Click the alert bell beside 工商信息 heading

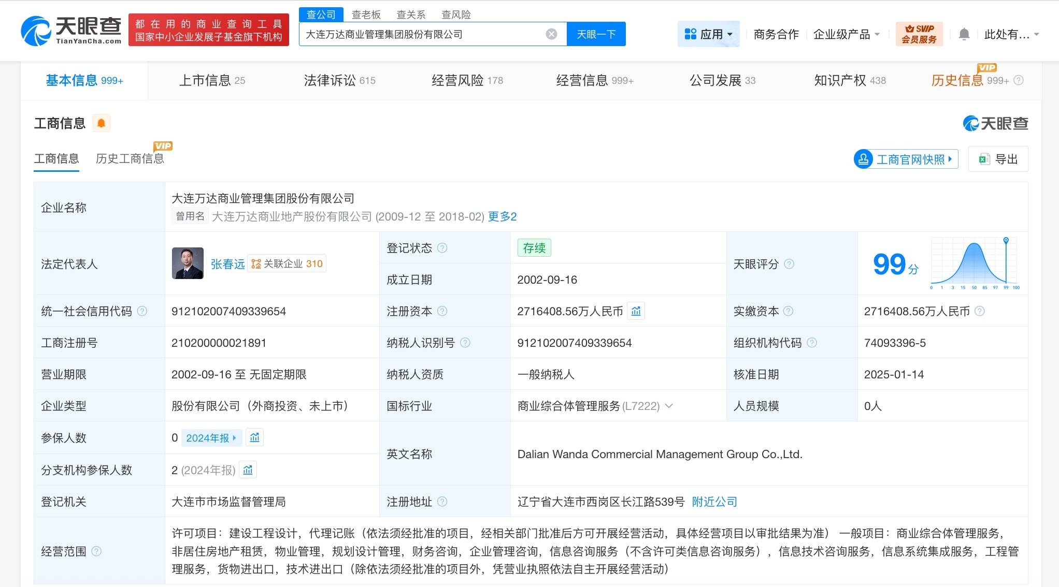102,123
